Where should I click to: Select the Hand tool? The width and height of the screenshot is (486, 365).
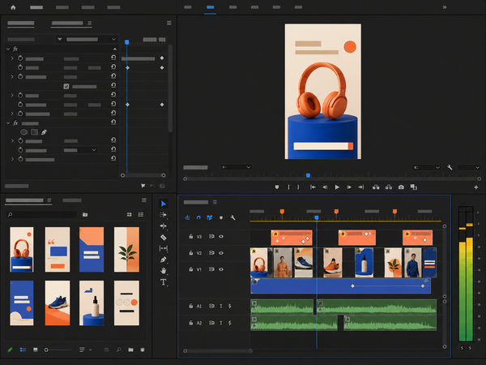pyautogui.click(x=164, y=271)
